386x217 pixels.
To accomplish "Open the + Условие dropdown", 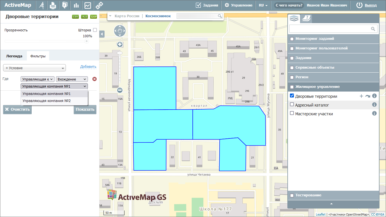I will coord(34,68).
